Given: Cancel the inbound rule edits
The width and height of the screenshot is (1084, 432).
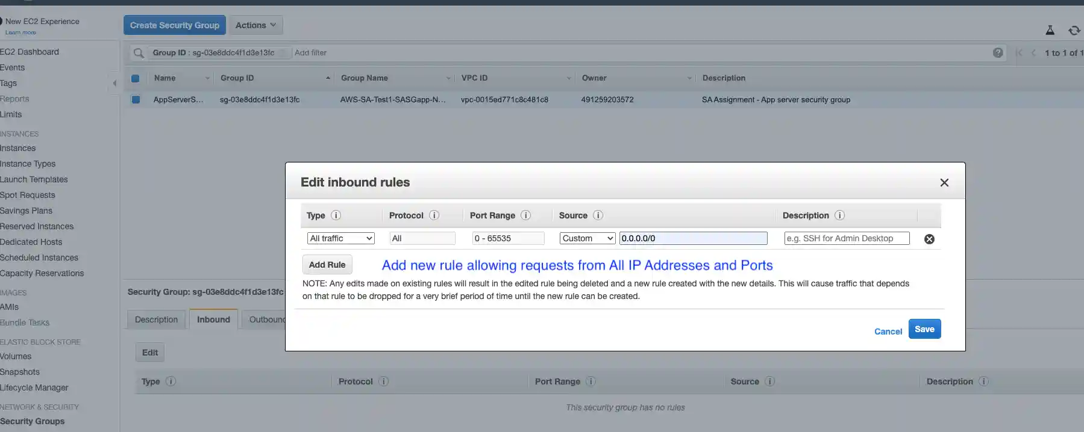Looking at the screenshot, I should (x=888, y=332).
